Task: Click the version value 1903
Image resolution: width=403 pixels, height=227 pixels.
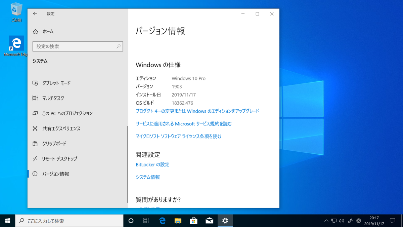Action: tap(177, 86)
